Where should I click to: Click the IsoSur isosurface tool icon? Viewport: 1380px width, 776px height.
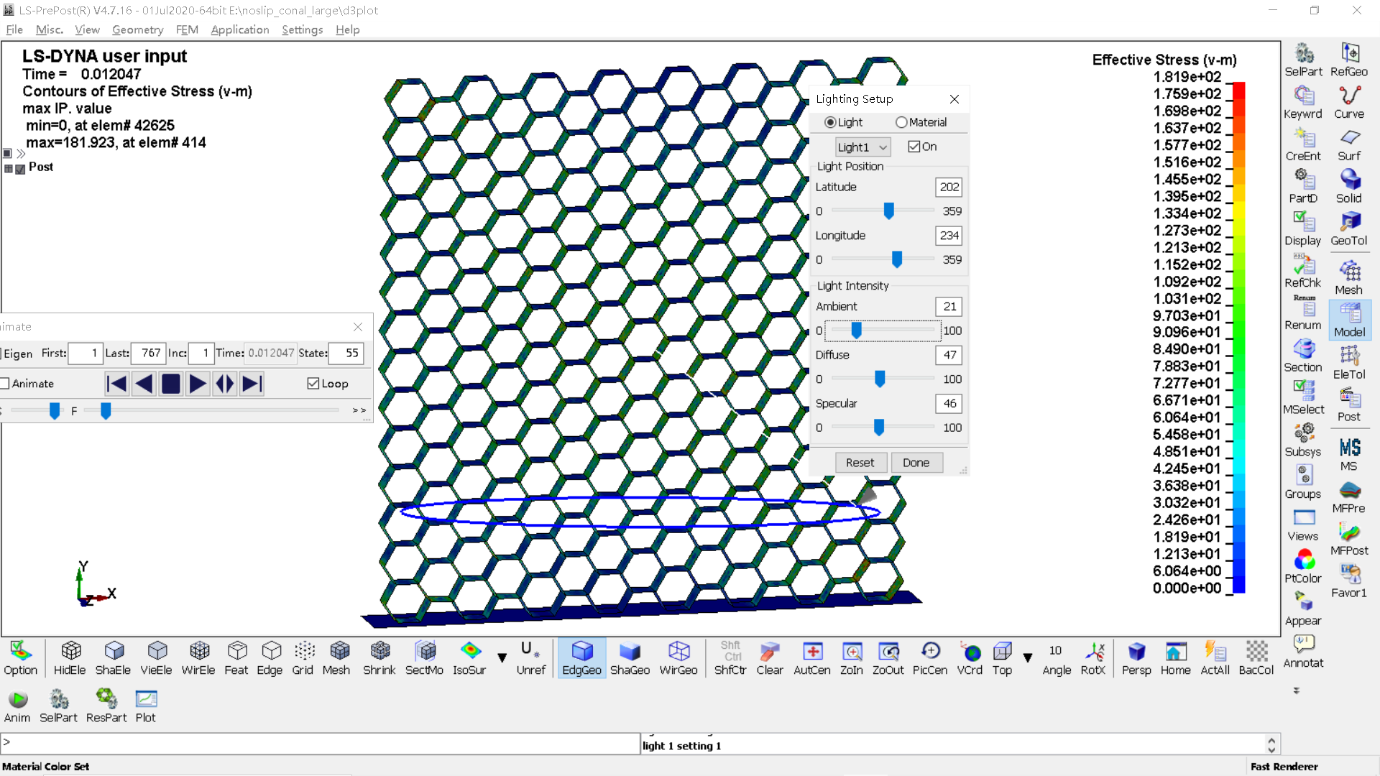point(470,657)
